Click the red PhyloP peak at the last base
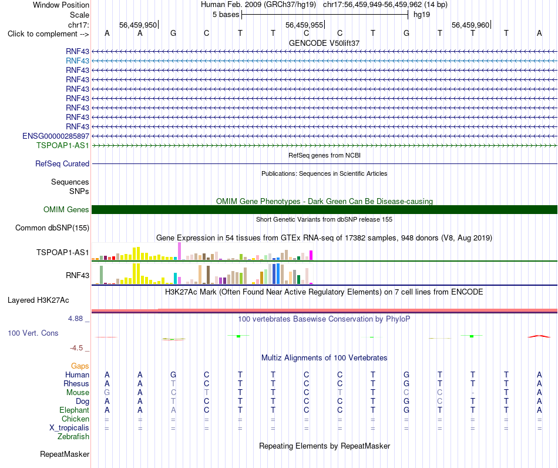This screenshot has width=558, height=468. point(539,336)
